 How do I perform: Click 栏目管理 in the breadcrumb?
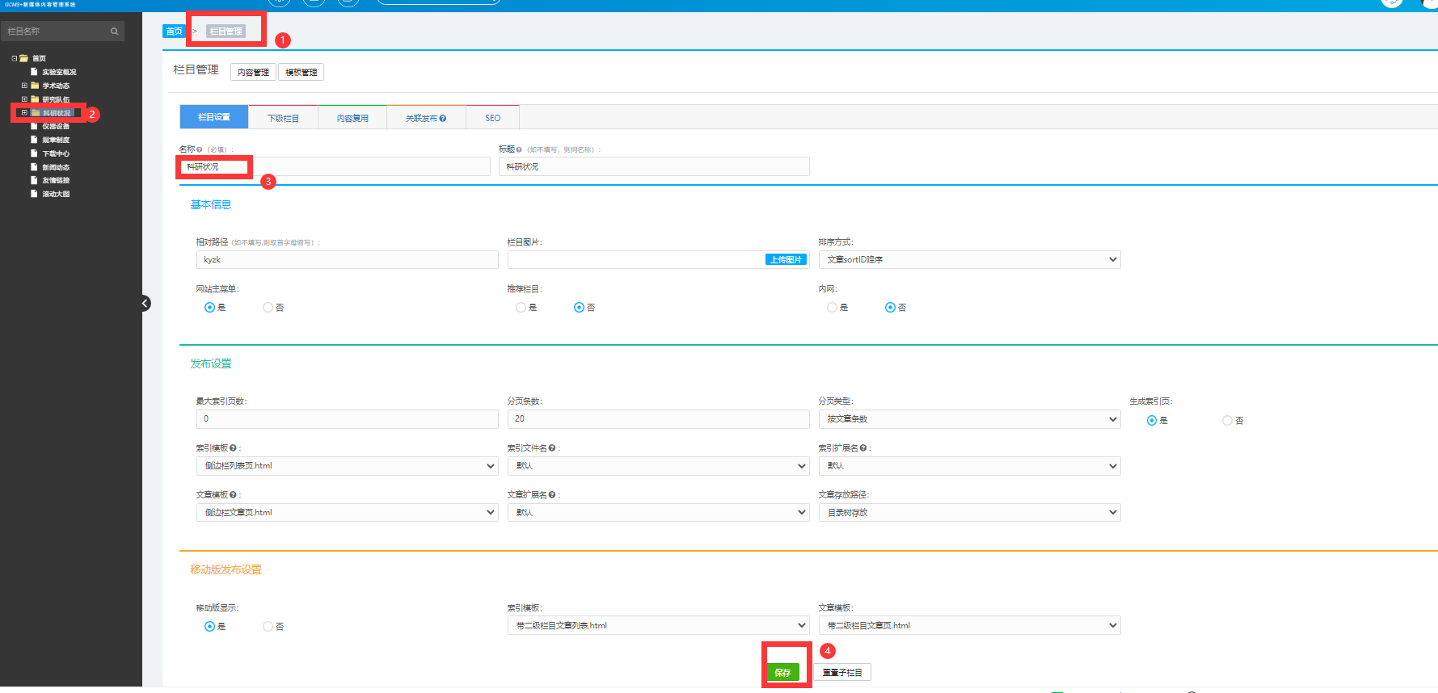tap(226, 31)
